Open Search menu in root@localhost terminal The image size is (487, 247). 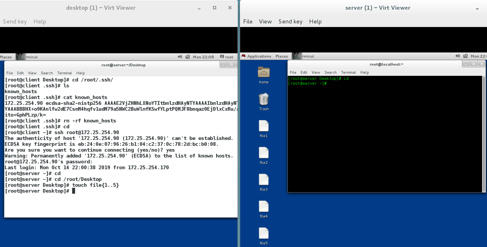pos(331,73)
